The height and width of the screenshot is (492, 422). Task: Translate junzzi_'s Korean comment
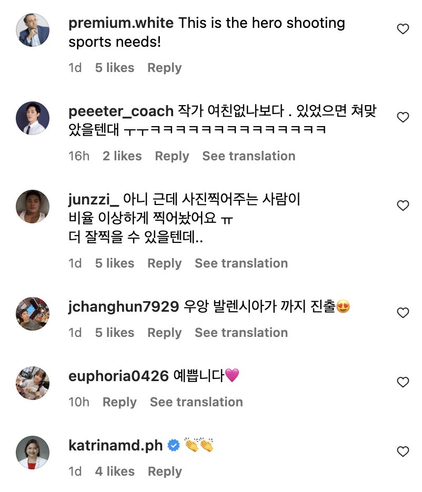pyautogui.click(x=241, y=263)
